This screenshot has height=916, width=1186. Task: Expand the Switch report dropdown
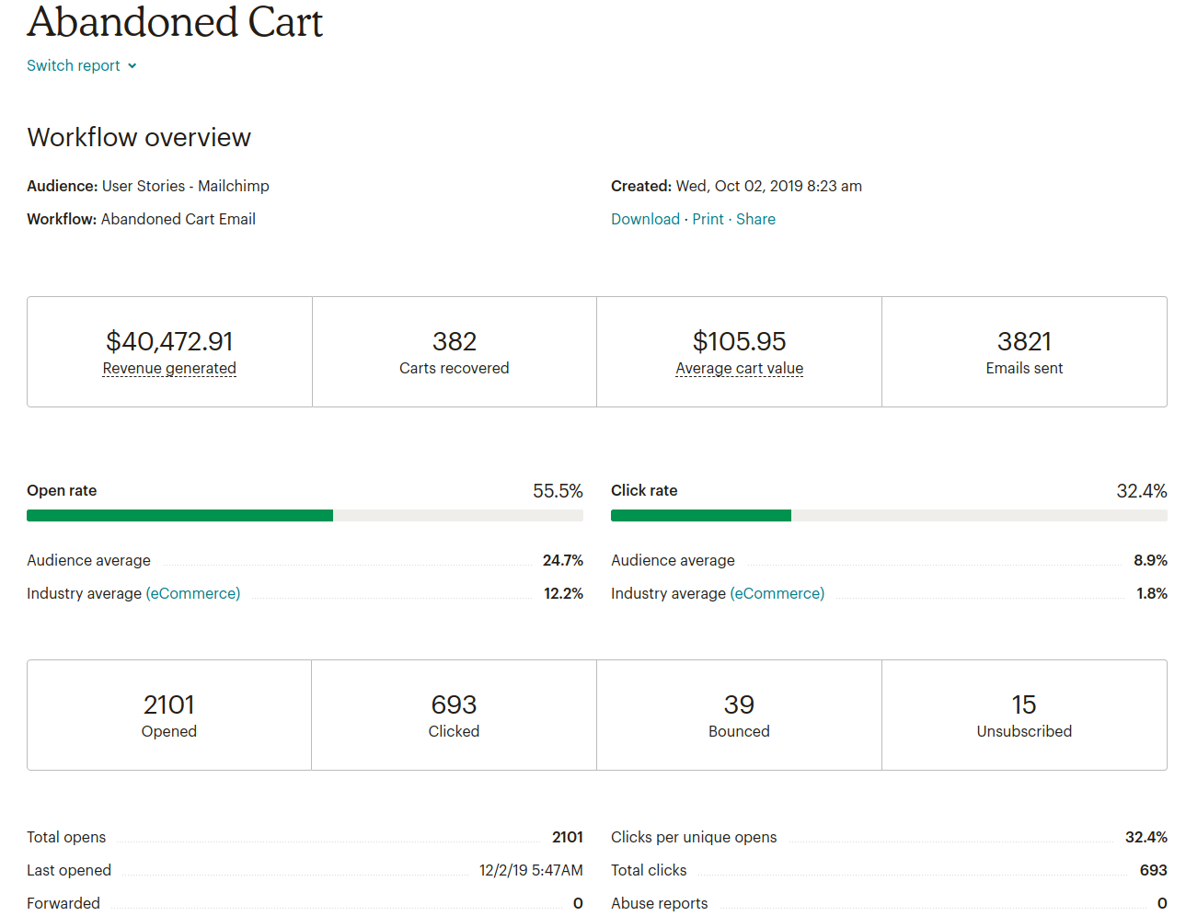pos(74,66)
